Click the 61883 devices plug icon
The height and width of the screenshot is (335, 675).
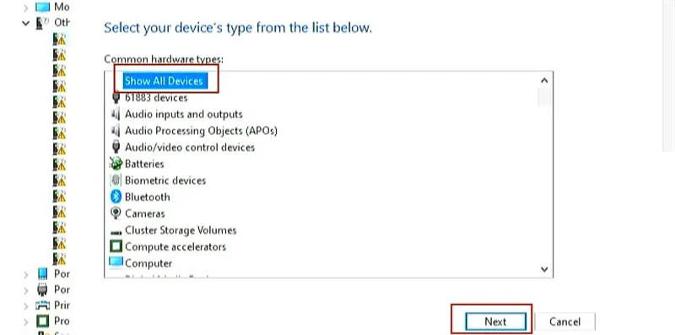(x=116, y=98)
